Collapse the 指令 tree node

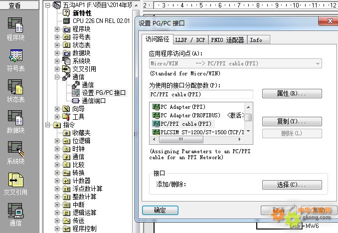click(48, 125)
